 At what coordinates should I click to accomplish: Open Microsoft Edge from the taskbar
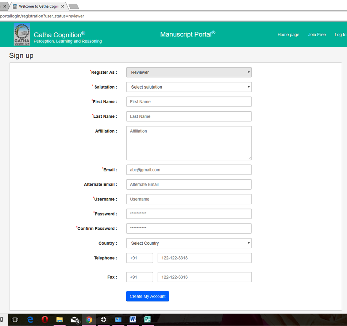pos(30,320)
